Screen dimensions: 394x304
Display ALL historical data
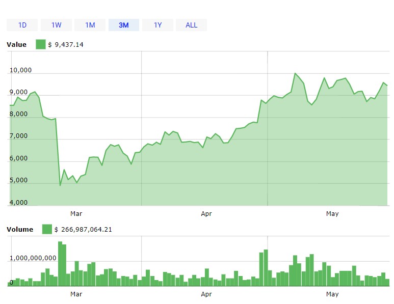[191, 25]
